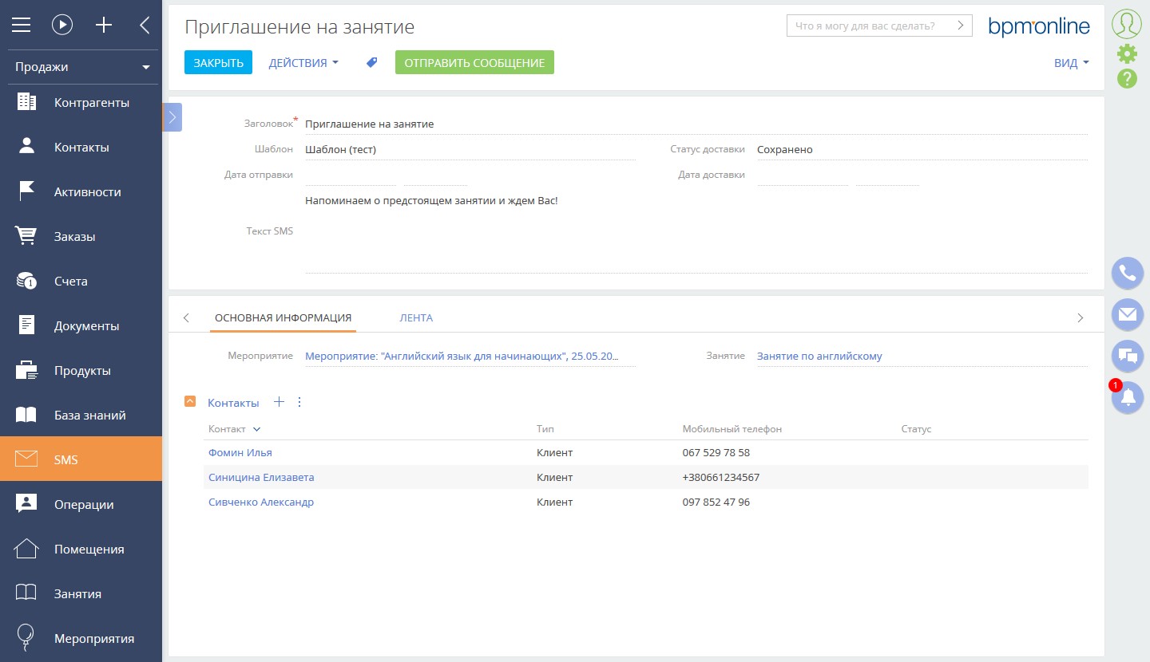
Task: Click the tag icon next to ДЕЙСТВИЯ
Action: point(371,61)
